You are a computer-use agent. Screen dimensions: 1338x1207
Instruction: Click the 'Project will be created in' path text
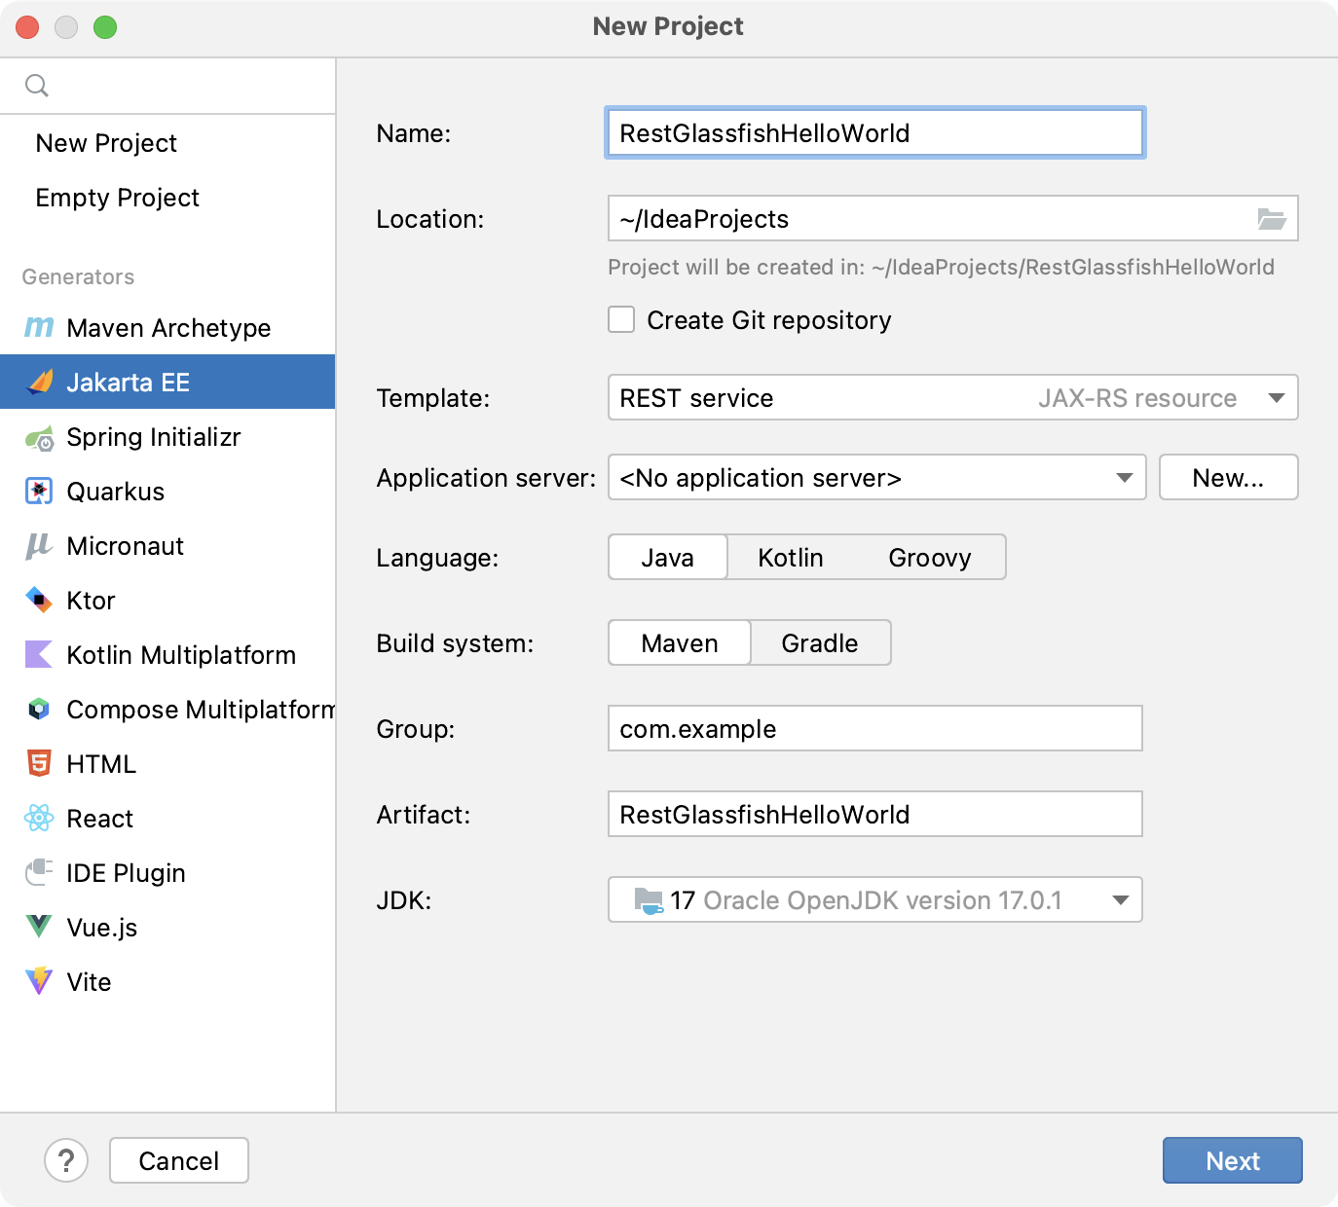coord(941,268)
